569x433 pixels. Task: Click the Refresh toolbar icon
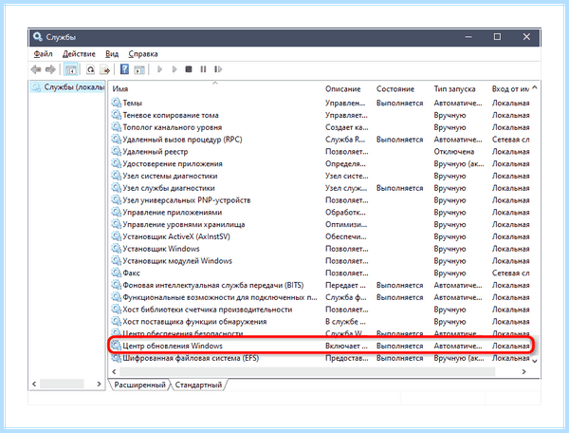pos(90,69)
